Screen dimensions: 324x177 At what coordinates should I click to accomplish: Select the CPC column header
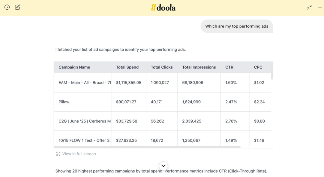click(258, 67)
